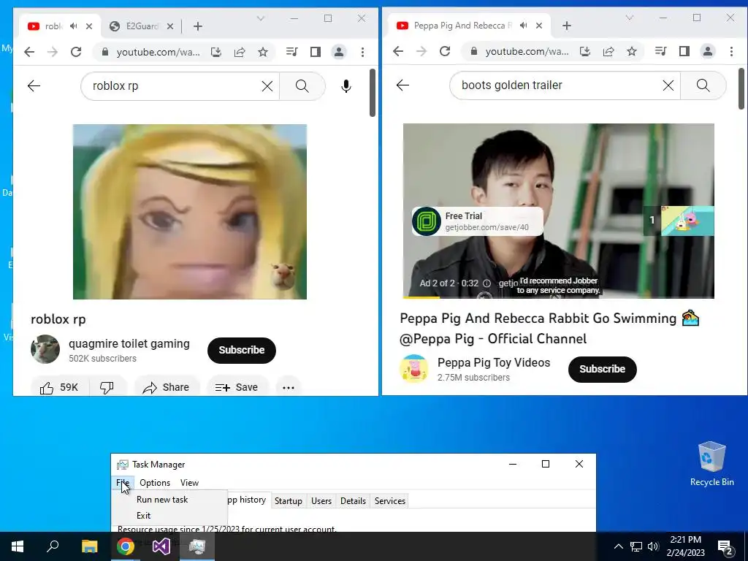Dislike the roblox rp video
This screenshot has width=748, height=561.
click(x=107, y=387)
